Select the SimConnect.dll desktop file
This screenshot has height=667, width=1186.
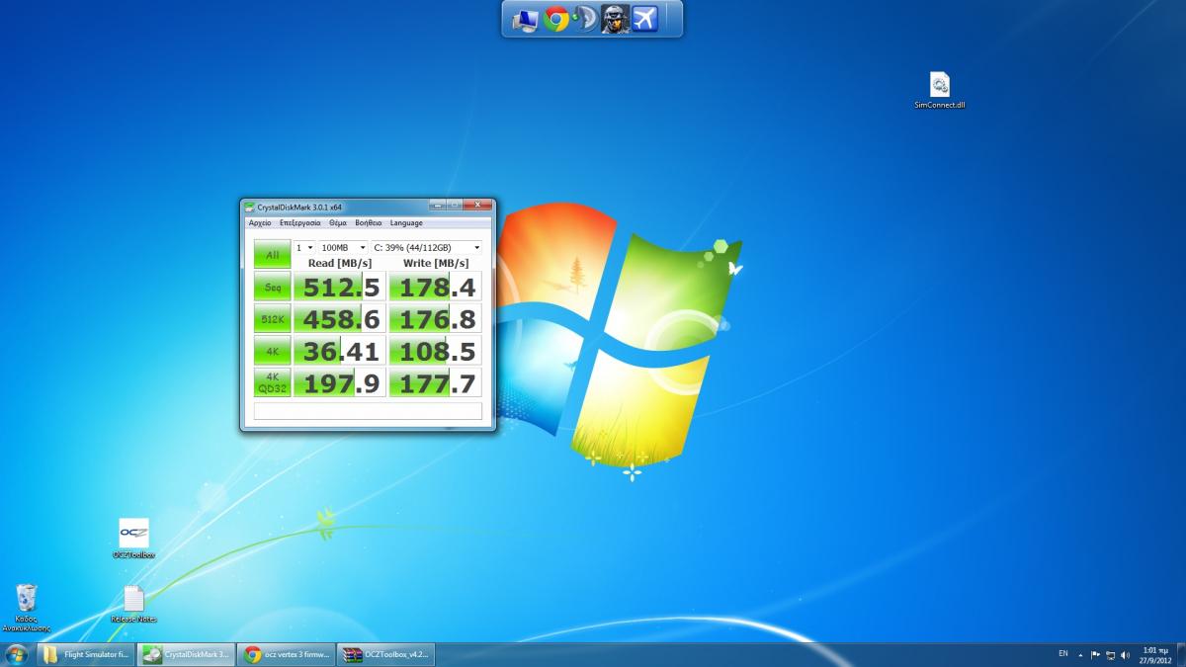point(939,90)
